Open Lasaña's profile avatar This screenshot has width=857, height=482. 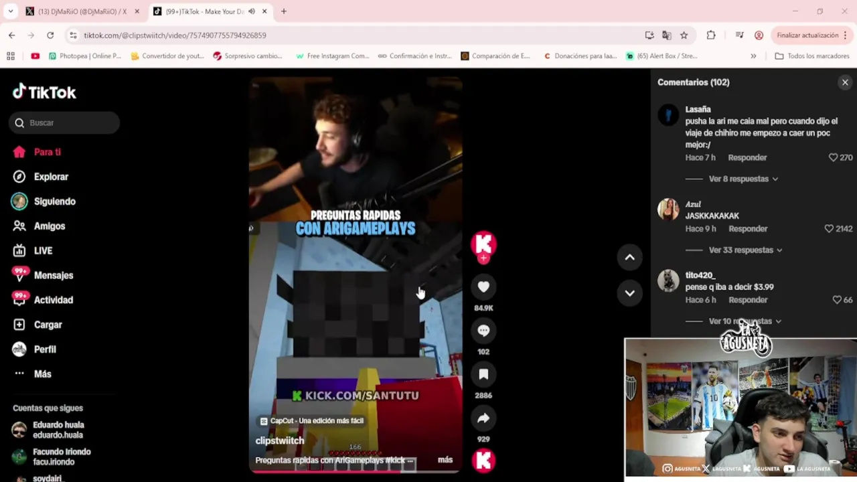pos(668,115)
